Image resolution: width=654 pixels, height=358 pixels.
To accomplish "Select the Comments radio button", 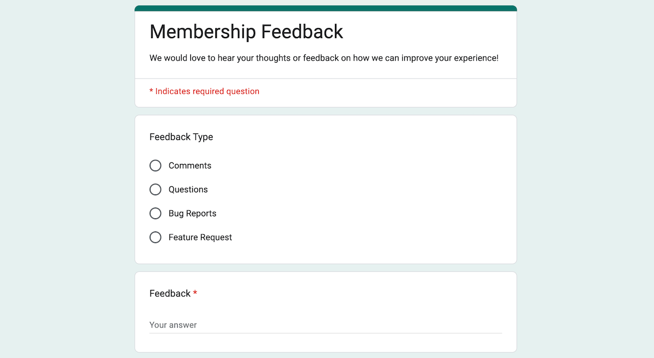I will pos(155,166).
